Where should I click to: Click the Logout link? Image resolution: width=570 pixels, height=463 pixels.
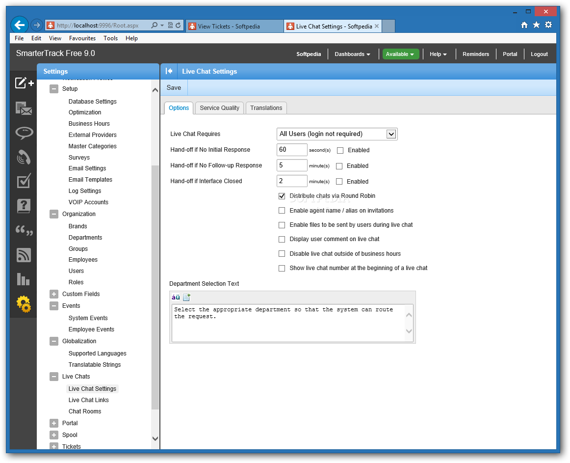coord(539,54)
